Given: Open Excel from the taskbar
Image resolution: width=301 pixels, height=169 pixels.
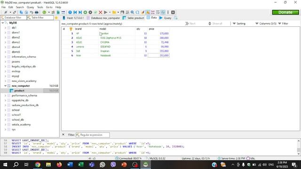Looking at the screenshot, I should click(x=81, y=165).
